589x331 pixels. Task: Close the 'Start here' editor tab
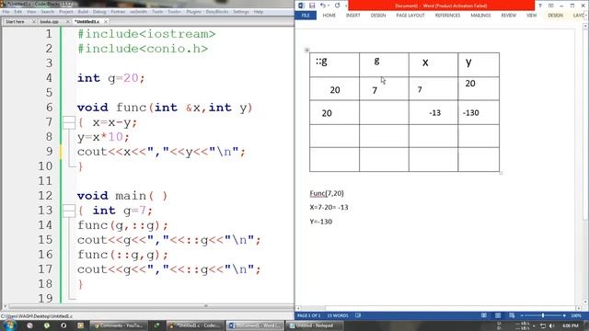coord(33,22)
